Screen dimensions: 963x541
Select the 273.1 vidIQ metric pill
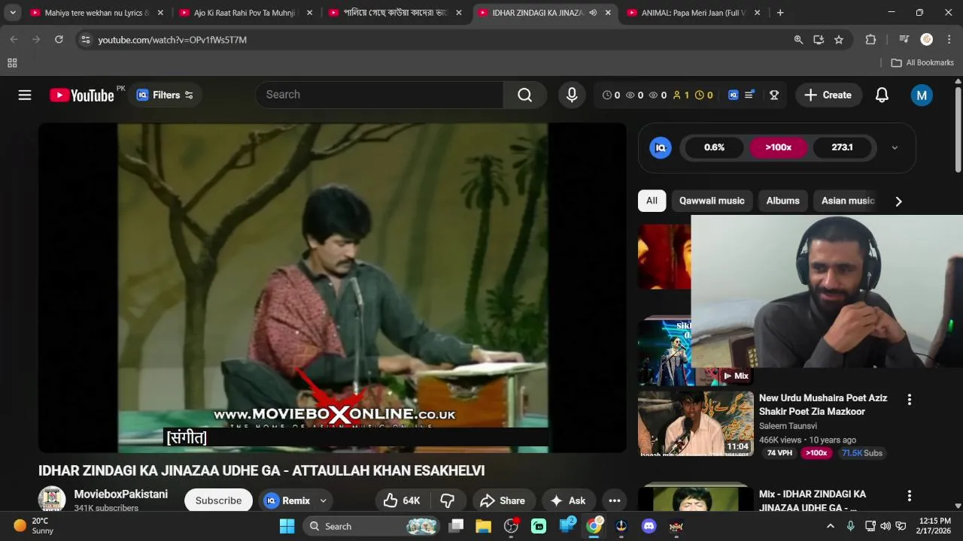click(842, 147)
